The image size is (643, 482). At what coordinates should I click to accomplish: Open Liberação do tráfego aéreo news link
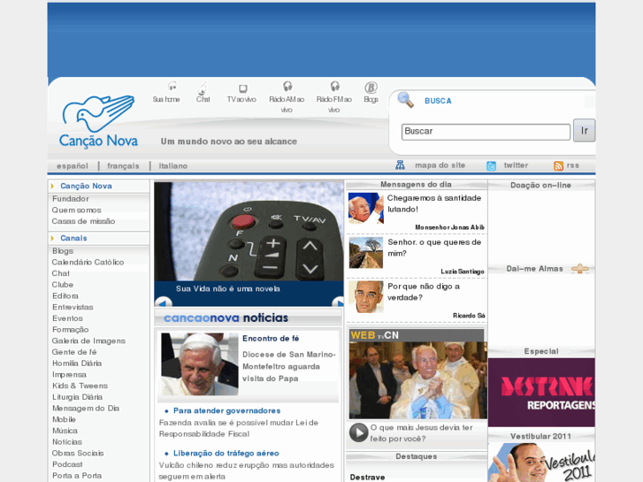226,454
